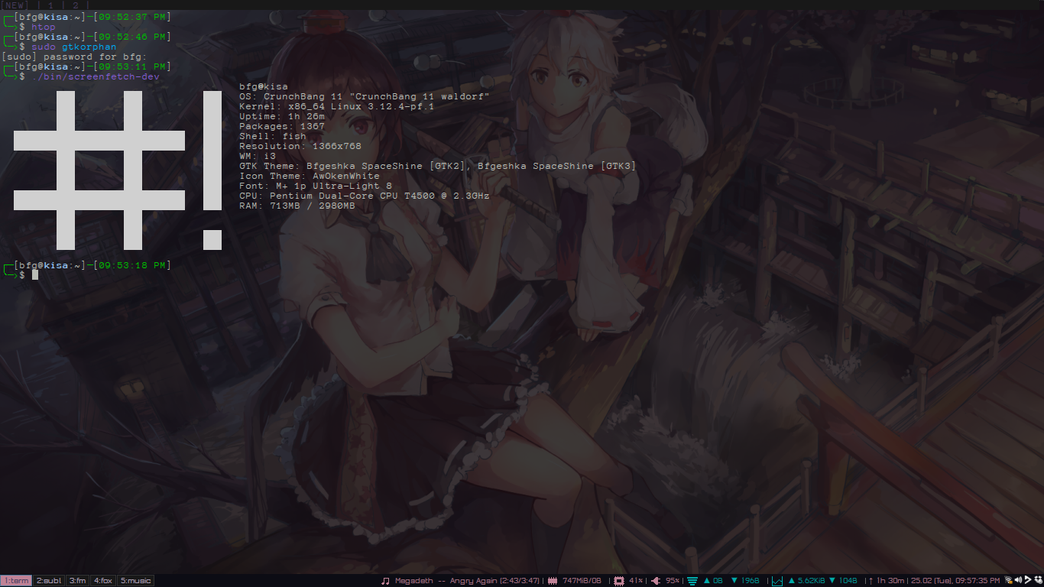Click the memory chip icon beside 747MiB
The height and width of the screenshot is (587, 1044).
pos(553,581)
